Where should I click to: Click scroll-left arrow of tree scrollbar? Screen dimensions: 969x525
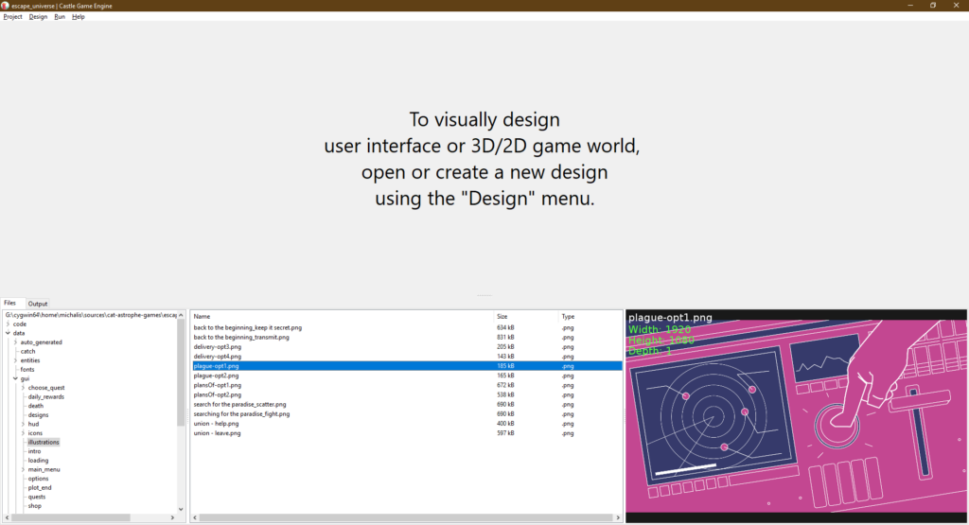click(x=7, y=517)
